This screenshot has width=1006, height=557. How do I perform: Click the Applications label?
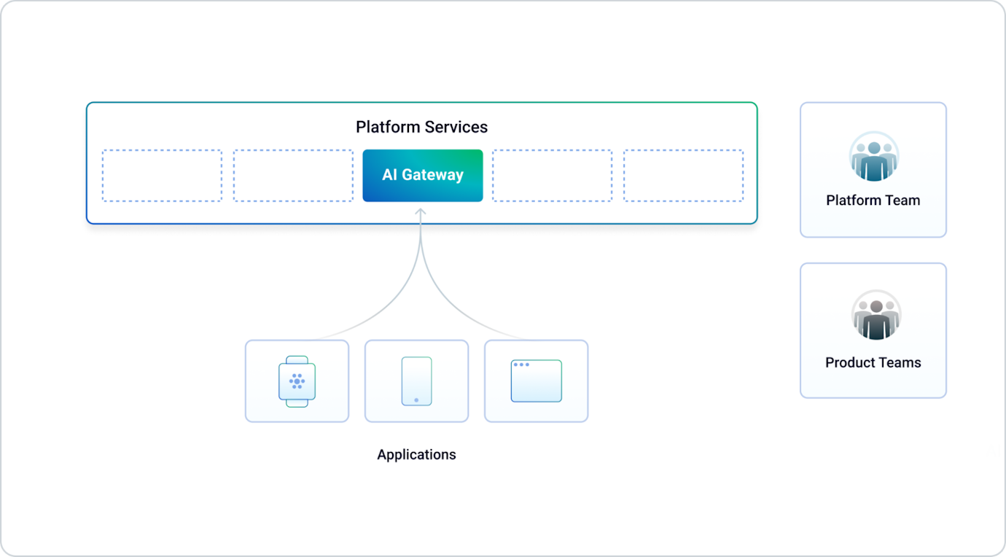[416, 454]
